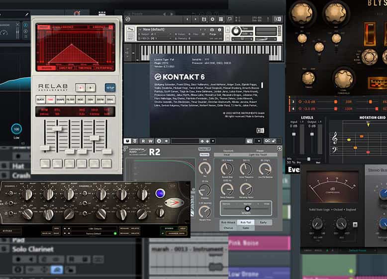
Task: Click the Kontakt rack view icon
Action: pyautogui.click(x=221, y=19)
